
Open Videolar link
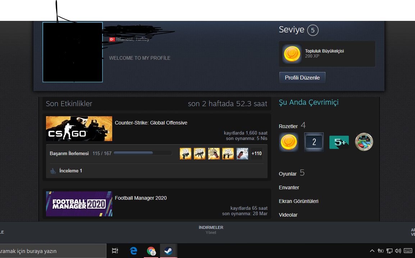pyautogui.click(x=288, y=215)
